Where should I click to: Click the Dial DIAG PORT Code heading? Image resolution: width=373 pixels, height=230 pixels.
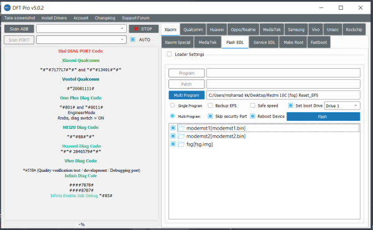(81, 51)
